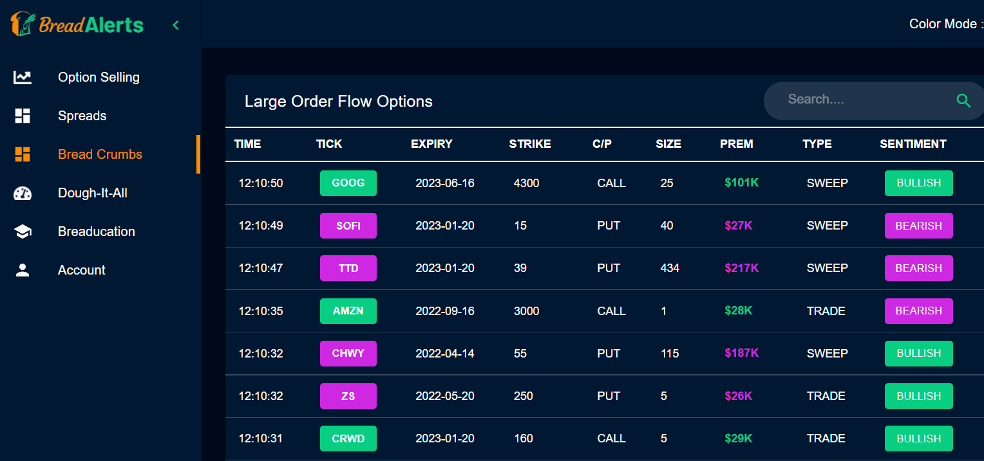Image resolution: width=984 pixels, height=461 pixels.
Task: Click the $187K premium value
Action: tap(742, 353)
